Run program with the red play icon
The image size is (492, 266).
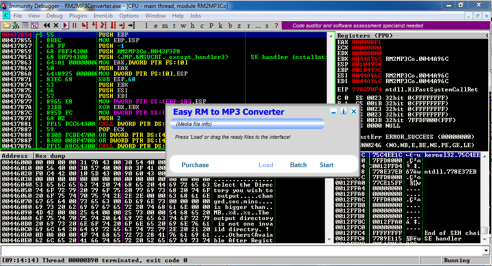pyautogui.click(x=65, y=26)
